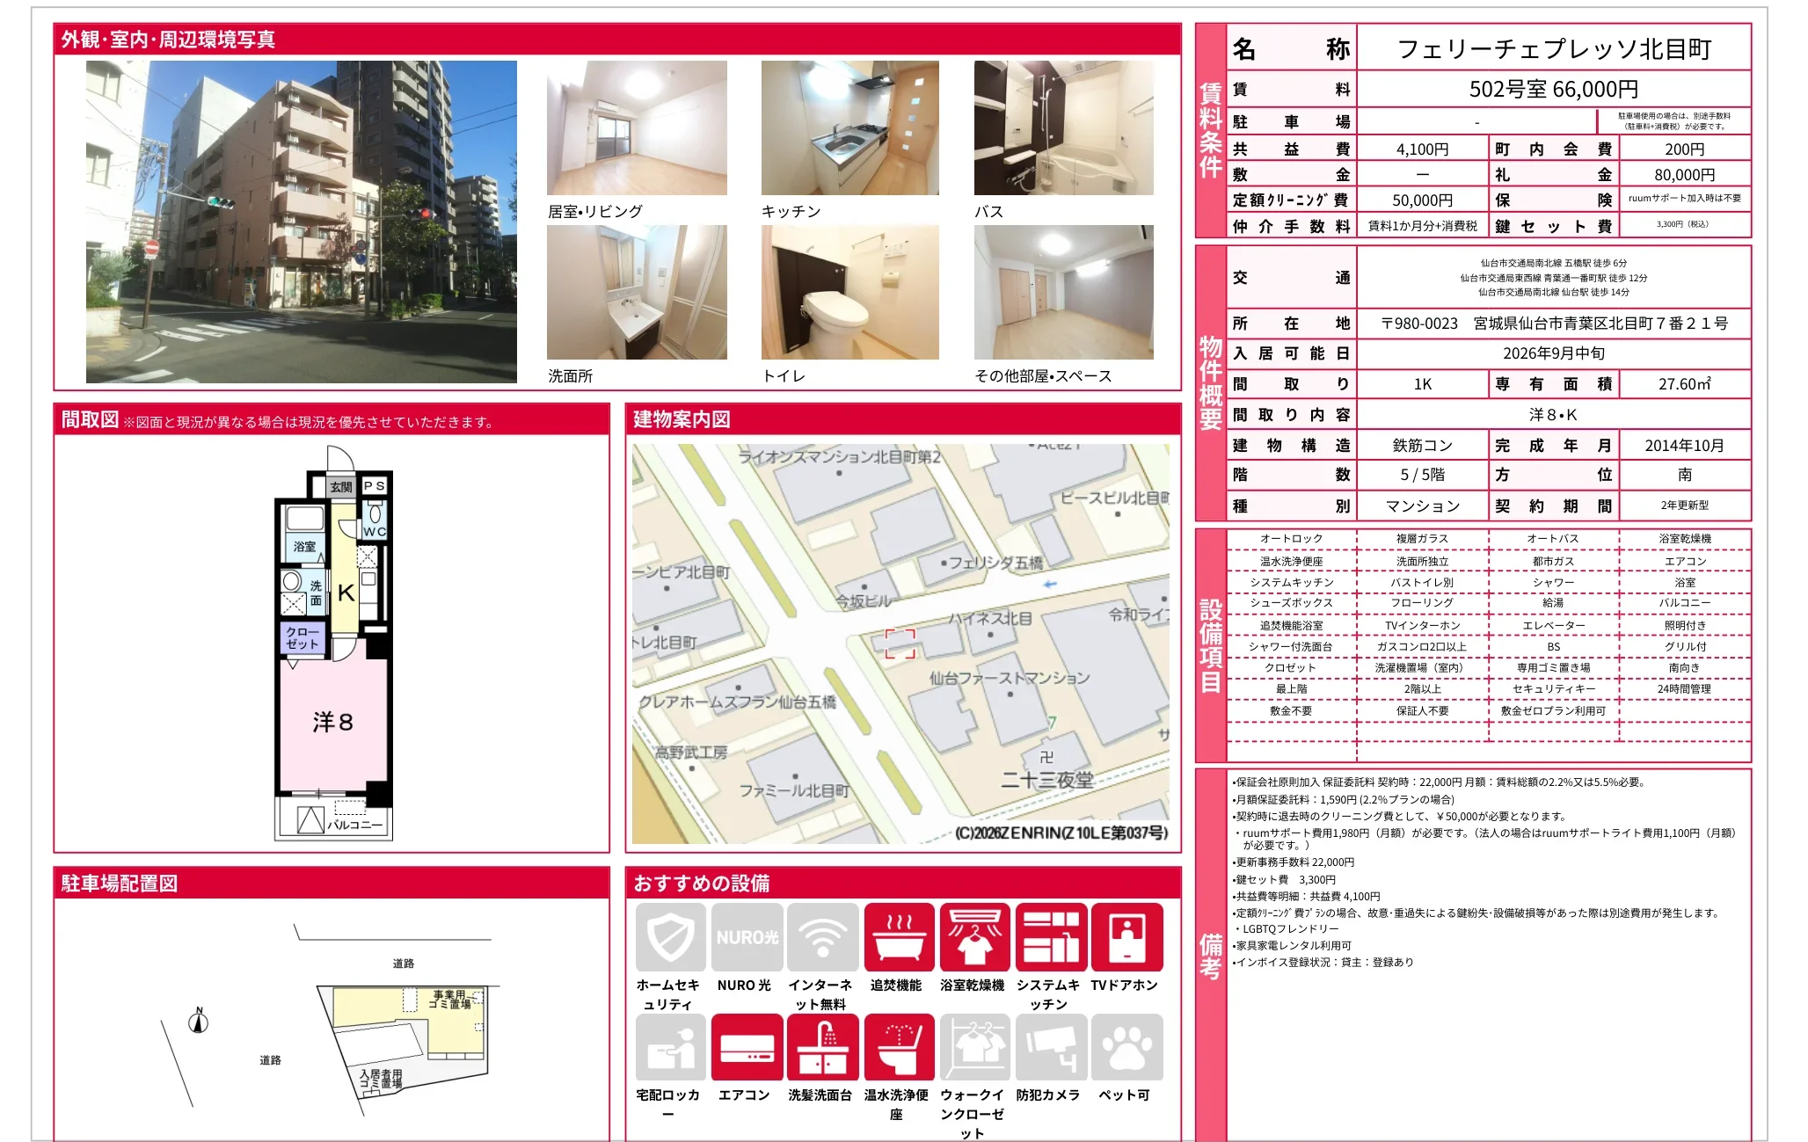Select the エアコン air conditioner icon

[x=747, y=1047]
